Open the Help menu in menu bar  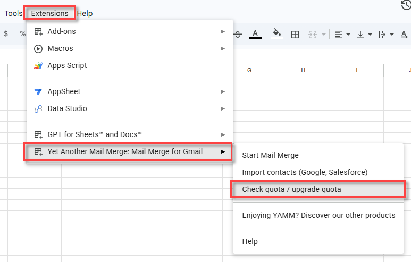(85, 13)
